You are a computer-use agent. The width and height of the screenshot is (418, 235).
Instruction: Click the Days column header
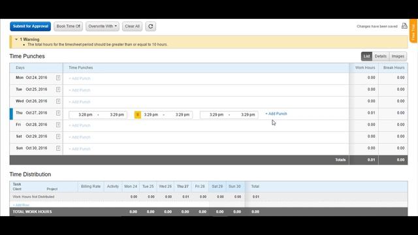point(20,68)
